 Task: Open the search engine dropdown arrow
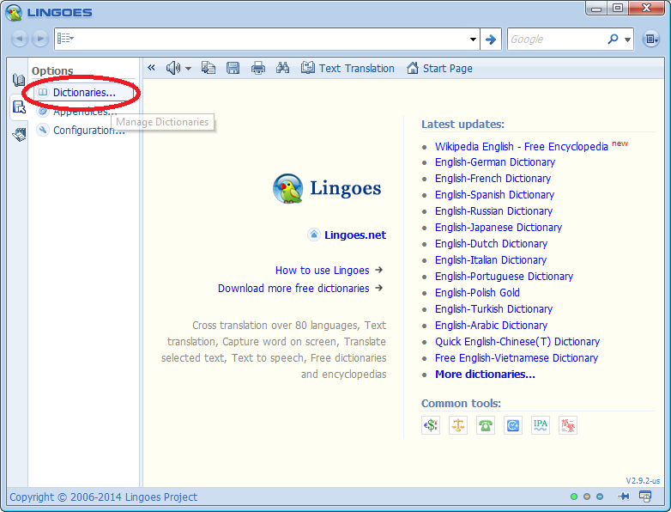(627, 40)
